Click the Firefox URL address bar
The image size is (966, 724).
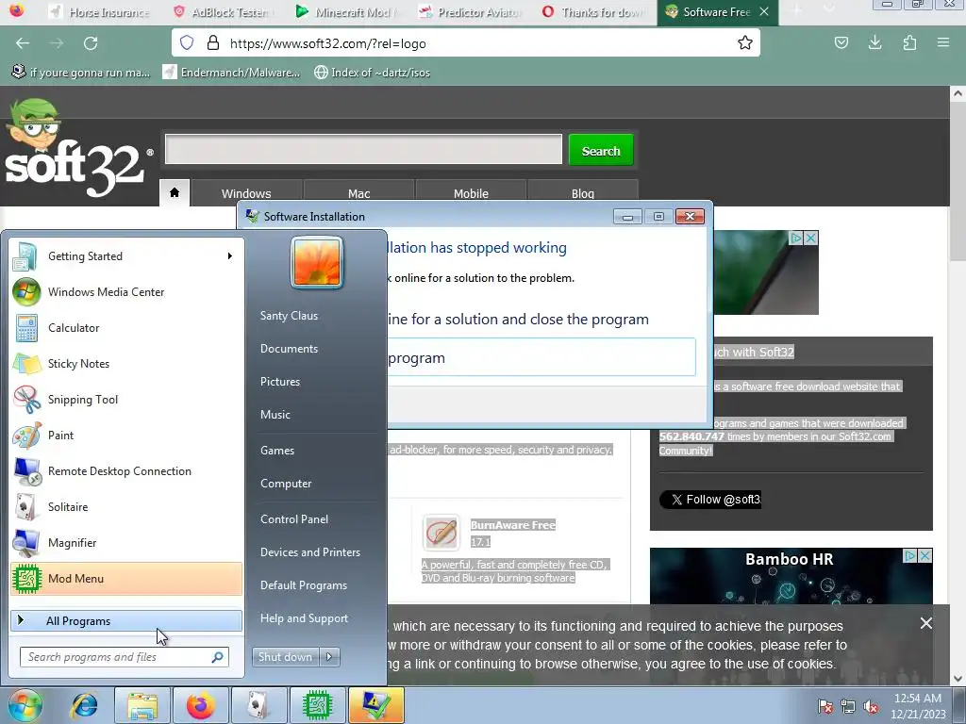[x=465, y=43]
